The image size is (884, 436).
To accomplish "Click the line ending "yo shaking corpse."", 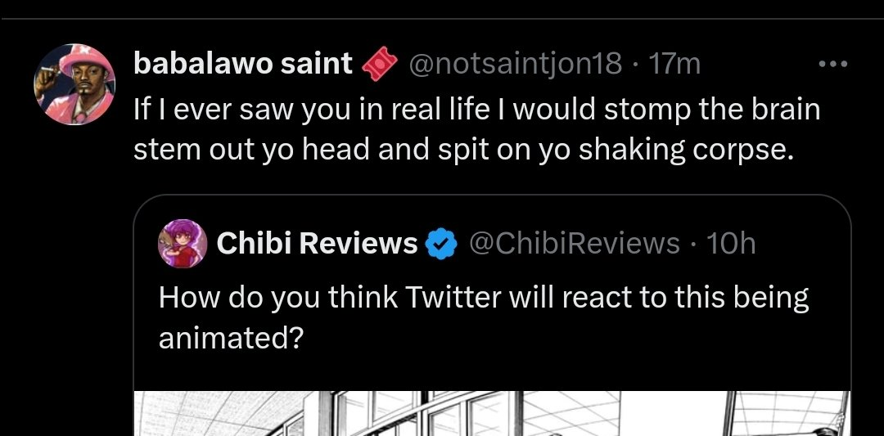I will (x=462, y=150).
